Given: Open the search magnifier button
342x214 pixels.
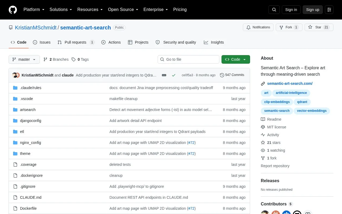Looking at the screenshot, I should tap(274, 10).
